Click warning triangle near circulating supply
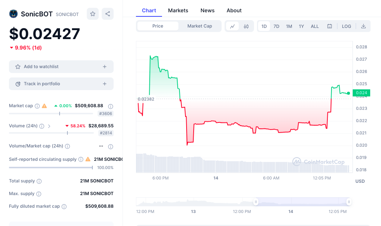The width and height of the screenshot is (381, 226). click(88, 159)
